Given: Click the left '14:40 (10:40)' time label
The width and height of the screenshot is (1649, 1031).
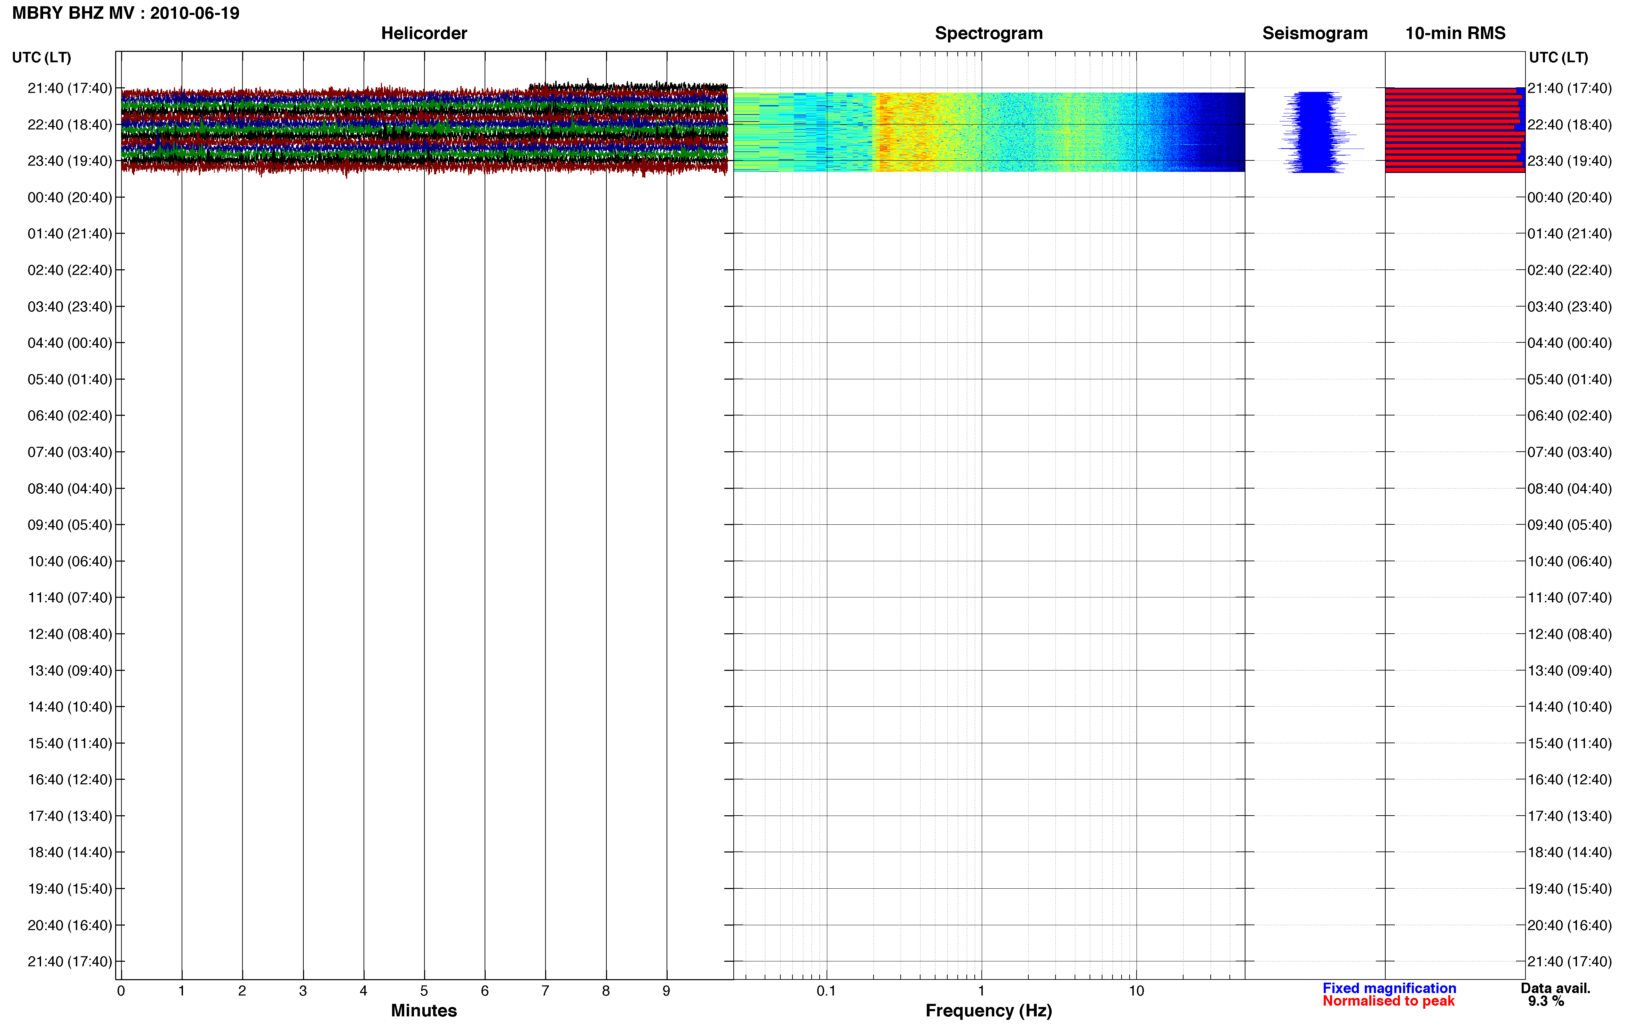Looking at the screenshot, I should click(x=70, y=707).
